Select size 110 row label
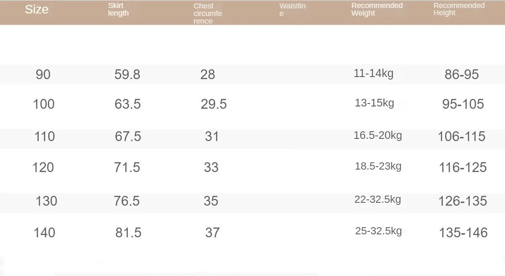The height and width of the screenshot is (276, 505). (45, 136)
